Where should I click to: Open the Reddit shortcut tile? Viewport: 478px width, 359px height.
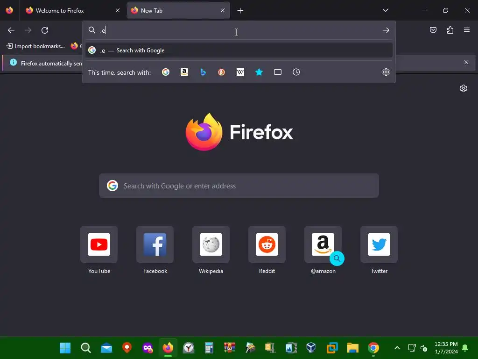pyautogui.click(x=267, y=244)
